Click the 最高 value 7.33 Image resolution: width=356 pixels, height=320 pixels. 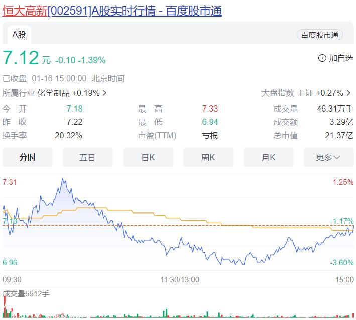point(210,109)
